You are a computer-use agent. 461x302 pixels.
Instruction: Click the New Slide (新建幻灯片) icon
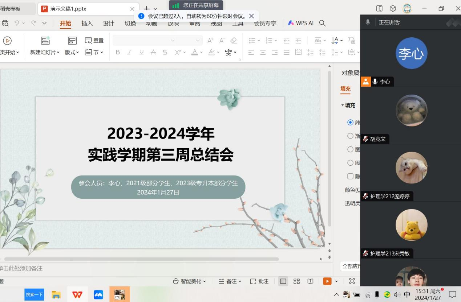click(x=45, y=41)
